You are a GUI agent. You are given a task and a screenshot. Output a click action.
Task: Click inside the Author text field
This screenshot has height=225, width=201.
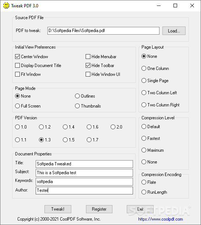pyautogui.click(x=84, y=190)
